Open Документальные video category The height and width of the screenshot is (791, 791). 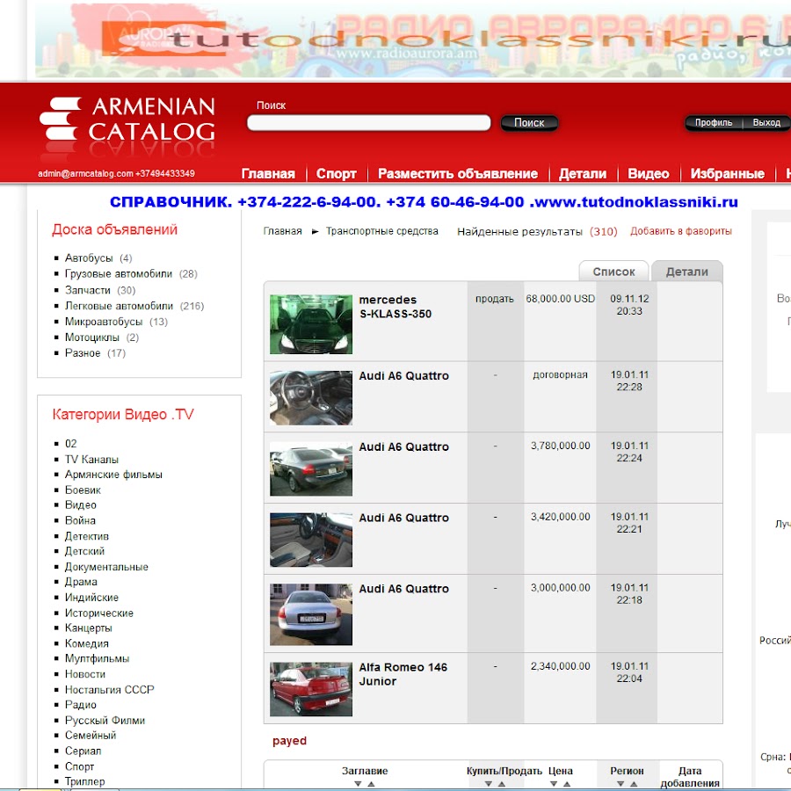click(x=106, y=567)
